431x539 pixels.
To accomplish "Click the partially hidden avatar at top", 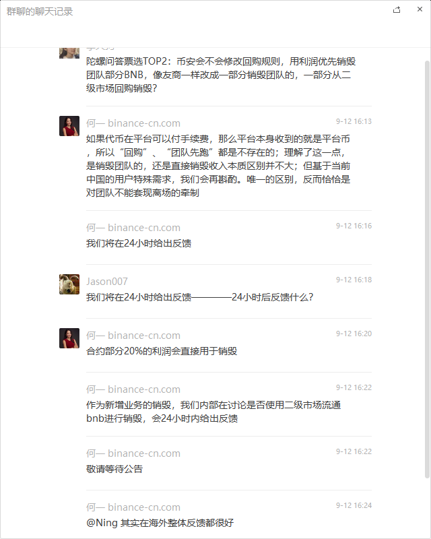I will click(69, 53).
